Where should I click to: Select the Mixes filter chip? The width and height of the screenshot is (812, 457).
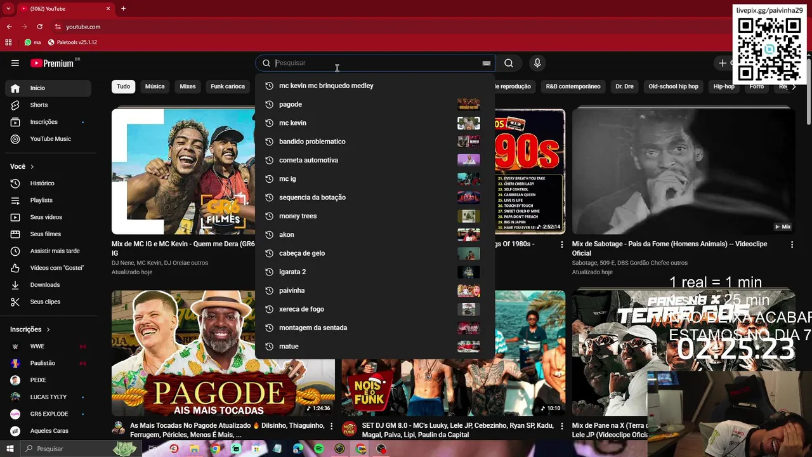(x=188, y=86)
